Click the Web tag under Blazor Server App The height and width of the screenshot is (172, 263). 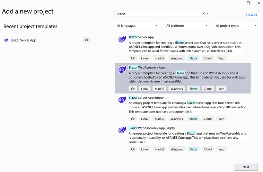click(x=221, y=58)
